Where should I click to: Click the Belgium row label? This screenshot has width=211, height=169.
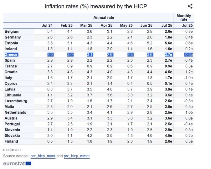point(12,31)
